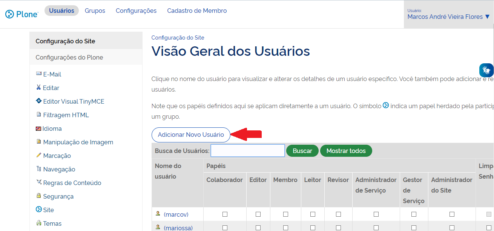
Task: Click the Editor Visual TinyMCE diamond icon
Action: 38,101
